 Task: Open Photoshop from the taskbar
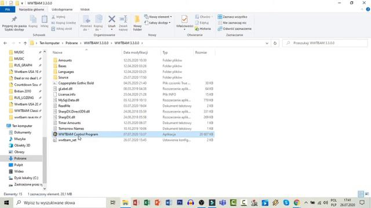coord(180,203)
